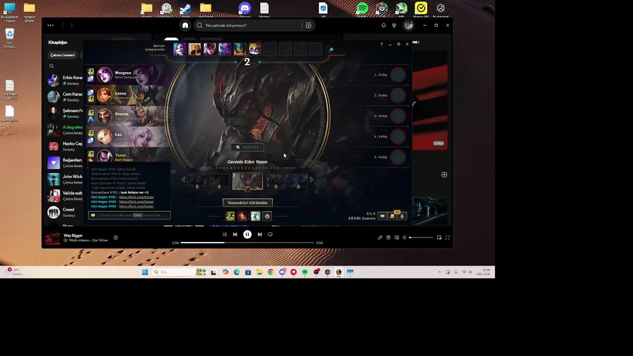Image resolution: width=633 pixels, height=356 pixels.
Task: Click the Takviye button
Action: [247, 147]
